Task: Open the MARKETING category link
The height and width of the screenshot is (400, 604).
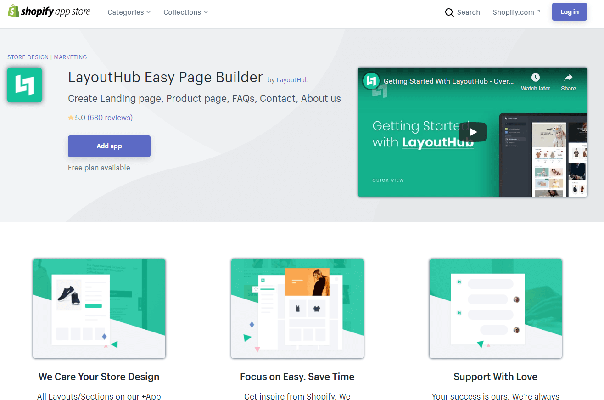Action: [70, 57]
